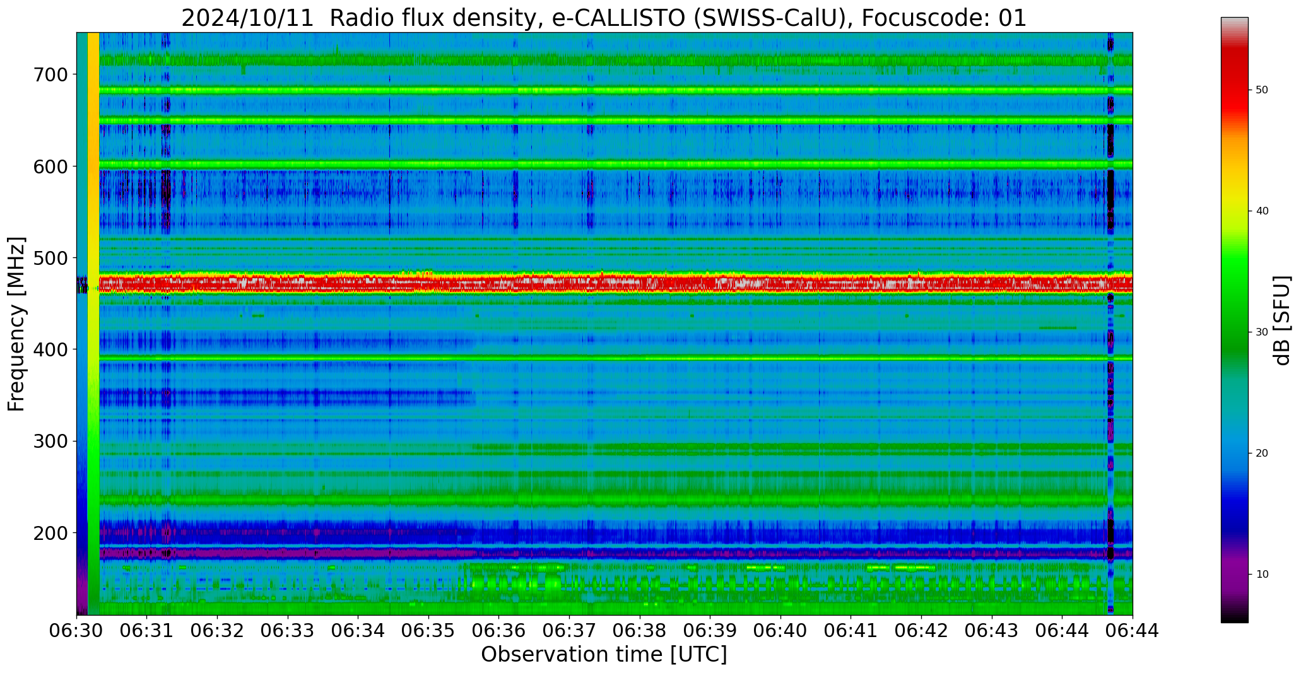1301x673 pixels.
Task: Click the 06:36 time tick label
Action: (499, 631)
